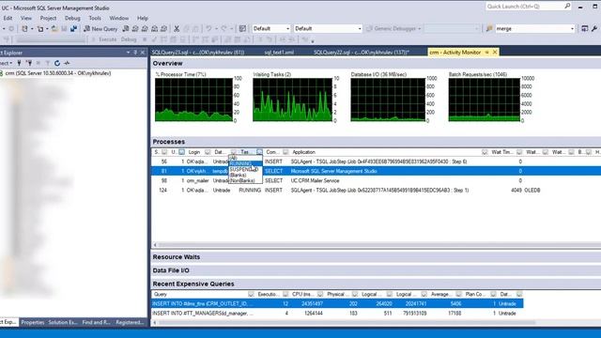Click the New Query toolbar button
Image resolution: width=601 pixels, height=338 pixels.
(x=100, y=29)
